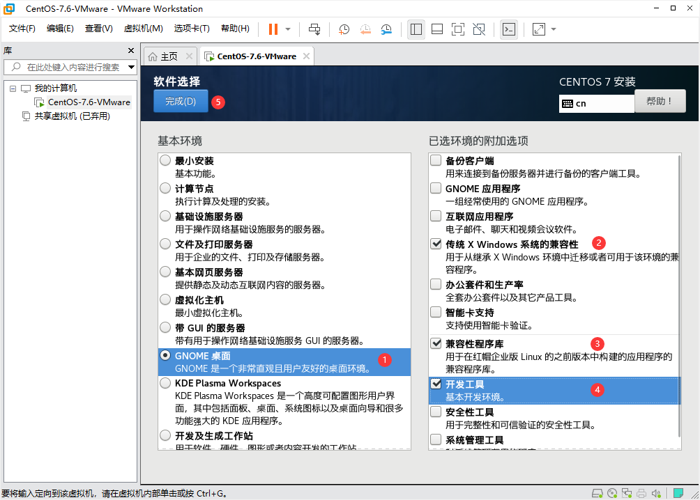Check the 安全性工具 checkbox
The width and height of the screenshot is (700, 500).
click(436, 412)
